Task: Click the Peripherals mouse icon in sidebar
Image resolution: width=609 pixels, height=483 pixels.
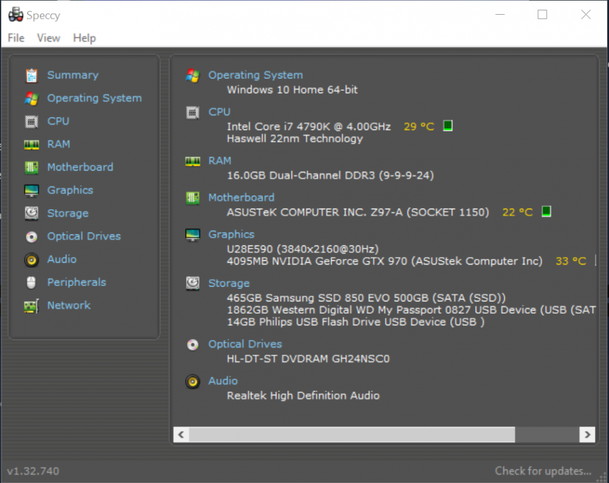Action: coord(31,283)
